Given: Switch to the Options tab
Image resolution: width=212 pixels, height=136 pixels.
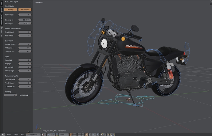Looking at the screenshot, I should [2, 10].
